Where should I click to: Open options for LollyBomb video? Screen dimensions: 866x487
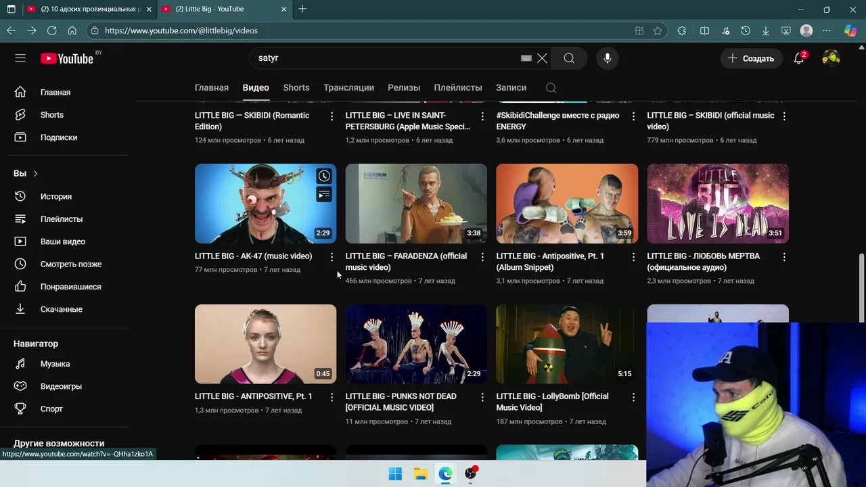[633, 397]
